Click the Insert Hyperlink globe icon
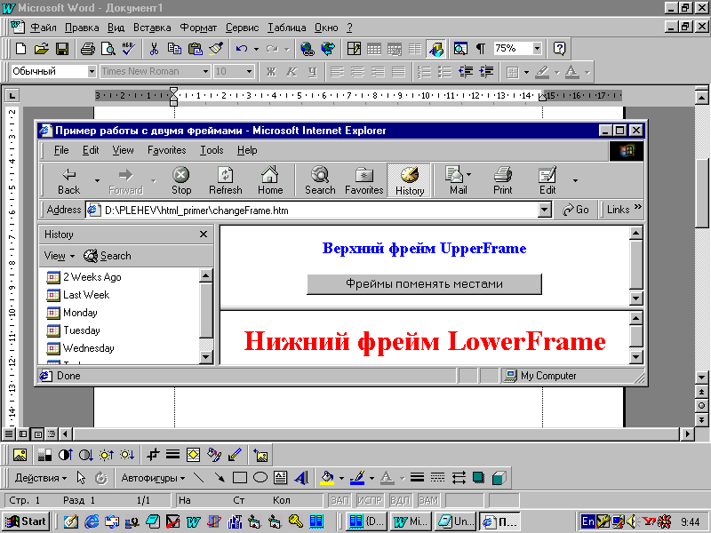The height and width of the screenshot is (533, 711). (x=308, y=49)
